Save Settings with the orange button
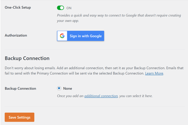 (x=19, y=117)
